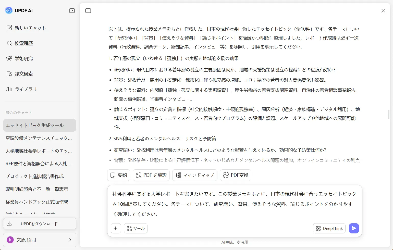Image resolution: width=393 pixels, height=250 pixels.
Task: Click the PDF を翻訳 button
Action: (151, 175)
